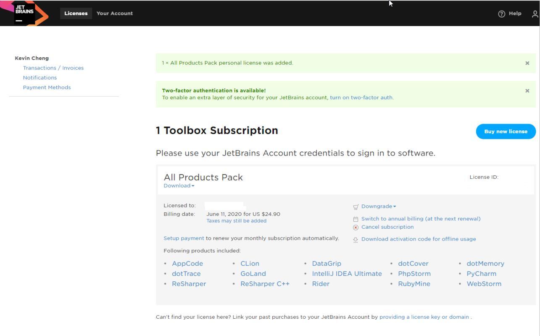Click the cart icon beside Downgrade
The width and height of the screenshot is (540, 336).
tap(356, 206)
